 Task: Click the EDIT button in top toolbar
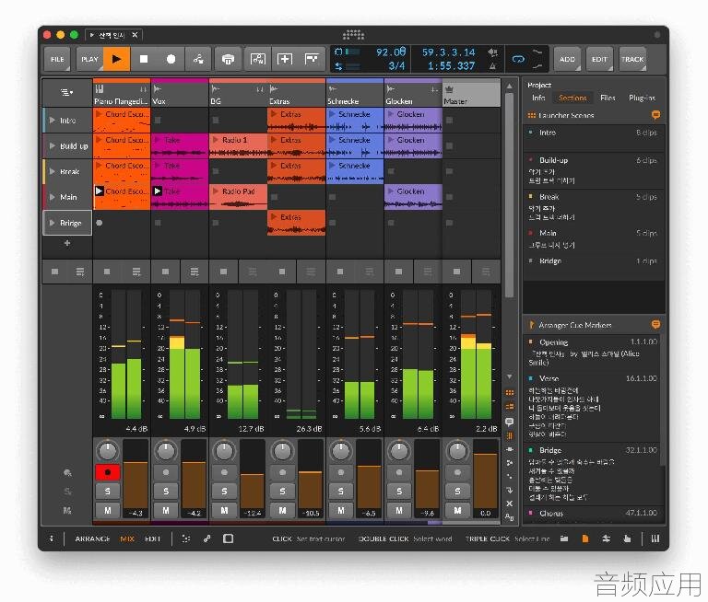(599, 59)
